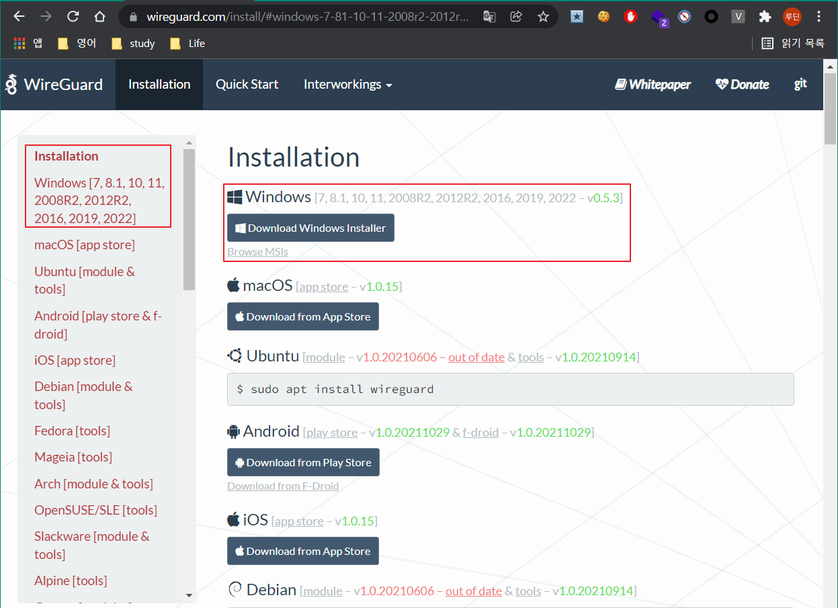Viewport: 838px width, 608px height.
Task: Open the red stop-hand blocker extension
Action: (630, 17)
